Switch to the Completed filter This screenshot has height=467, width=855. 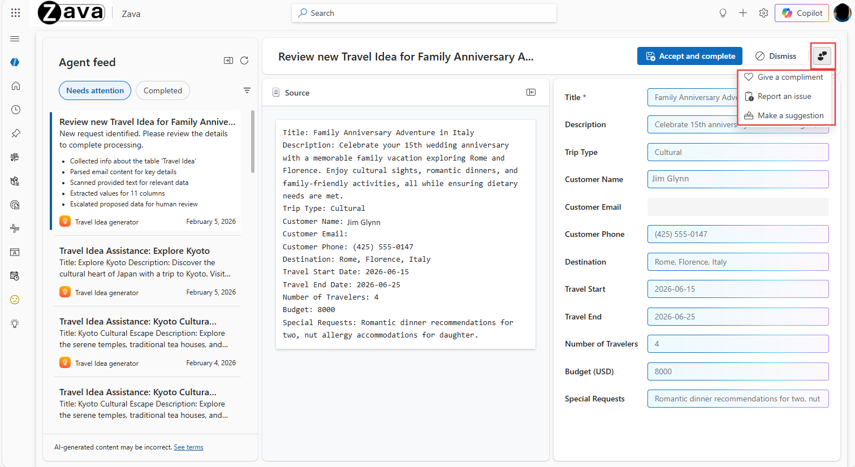(163, 90)
